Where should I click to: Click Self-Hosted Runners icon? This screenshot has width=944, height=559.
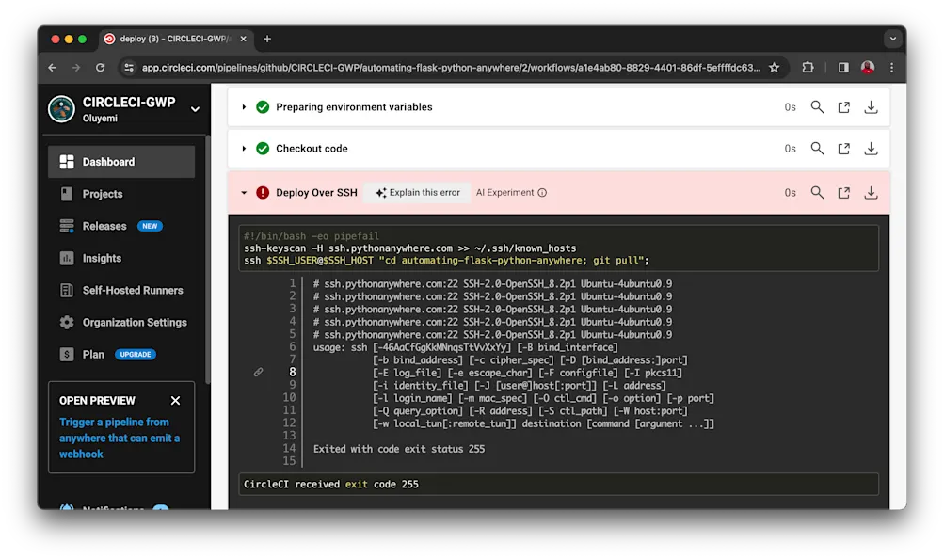pos(67,290)
